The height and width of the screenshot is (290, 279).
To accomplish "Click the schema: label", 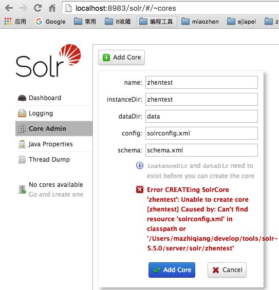I will 130,150.
